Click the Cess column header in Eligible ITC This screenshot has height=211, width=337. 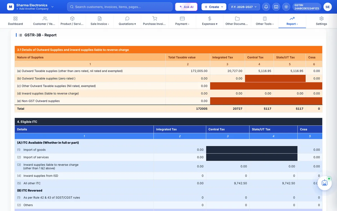click(310, 129)
